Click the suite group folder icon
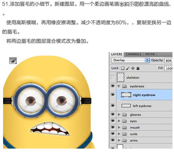The width and height of the screenshot is (174, 152). (x=124, y=134)
